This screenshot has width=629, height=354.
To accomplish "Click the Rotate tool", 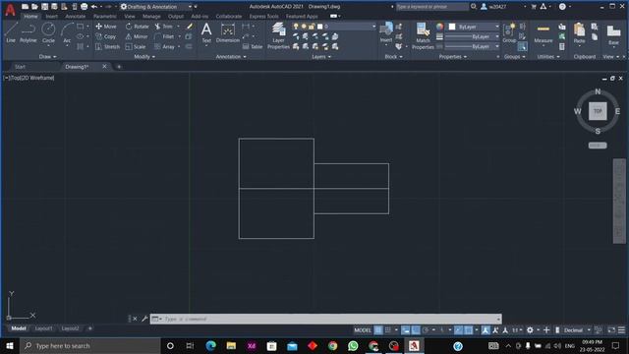I will (137, 27).
